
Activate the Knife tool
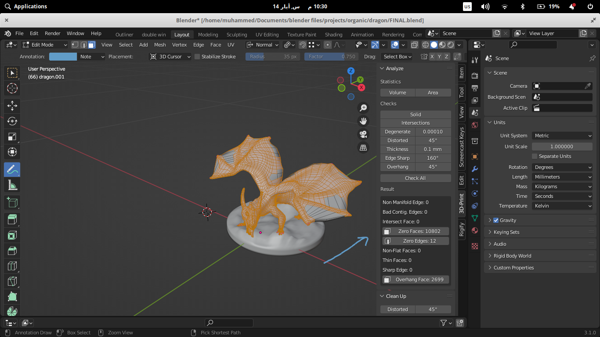12,281
